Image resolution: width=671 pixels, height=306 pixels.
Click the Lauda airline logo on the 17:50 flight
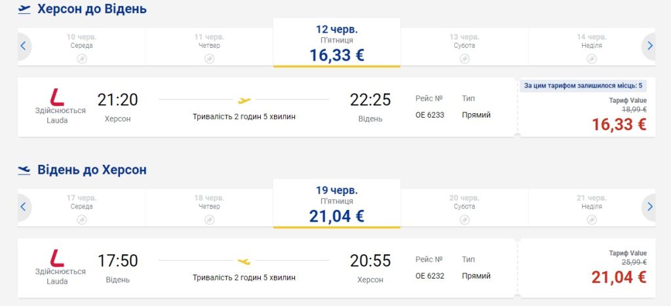[x=58, y=258]
